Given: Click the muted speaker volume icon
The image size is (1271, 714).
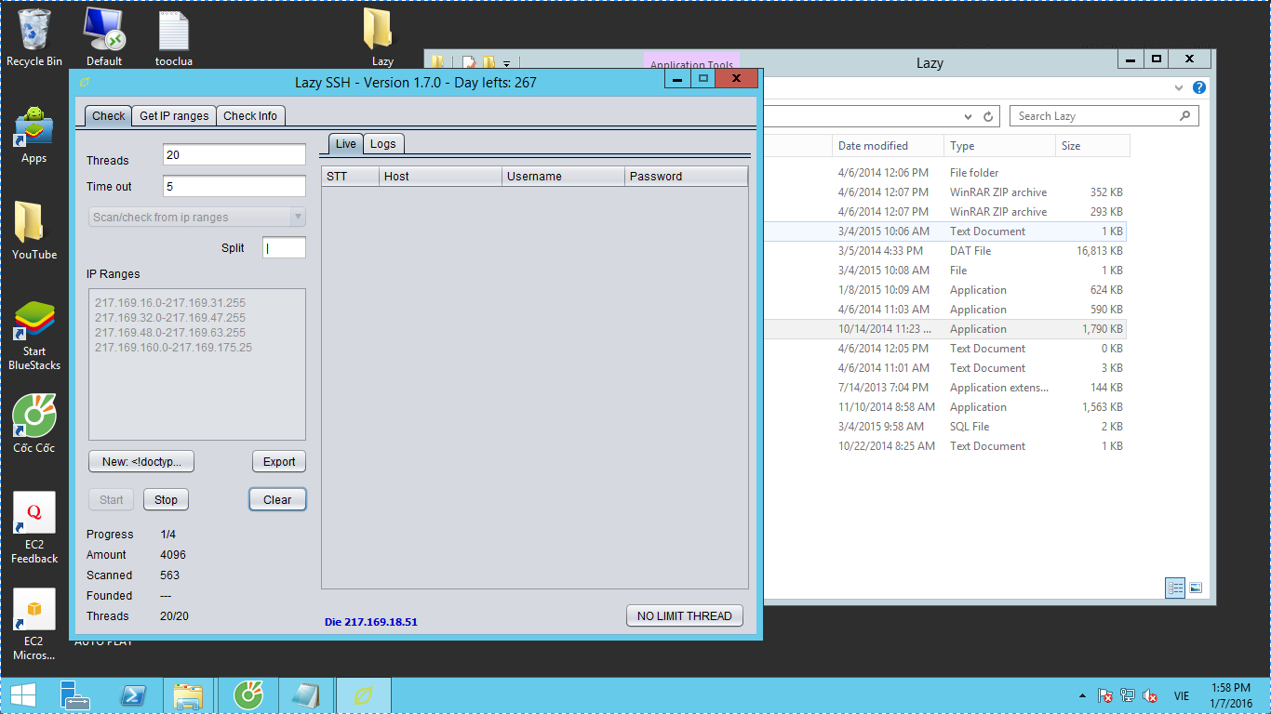Looking at the screenshot, I should pyautogui.click(x=1150, y=695).
